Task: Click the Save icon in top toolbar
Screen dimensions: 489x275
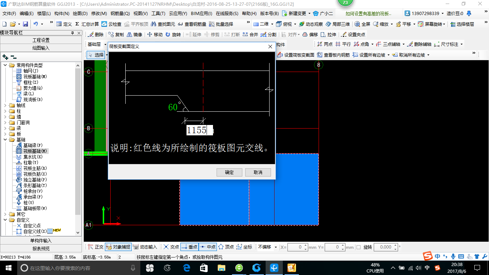Action: (25, 24)
